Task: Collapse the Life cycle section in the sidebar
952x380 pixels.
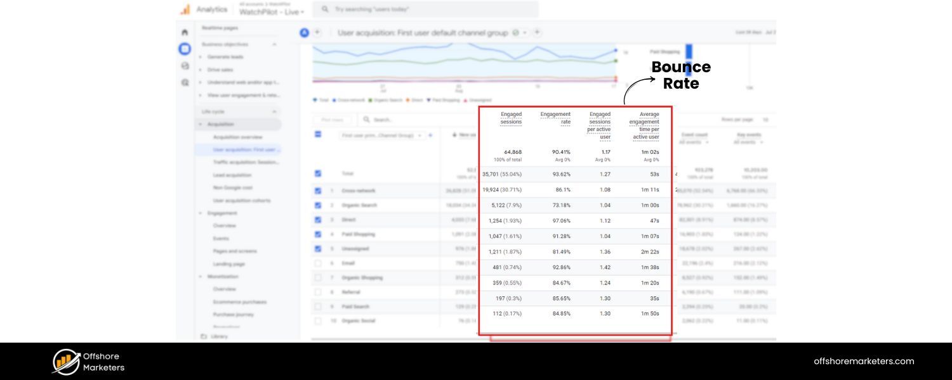Action: [273, 111]
